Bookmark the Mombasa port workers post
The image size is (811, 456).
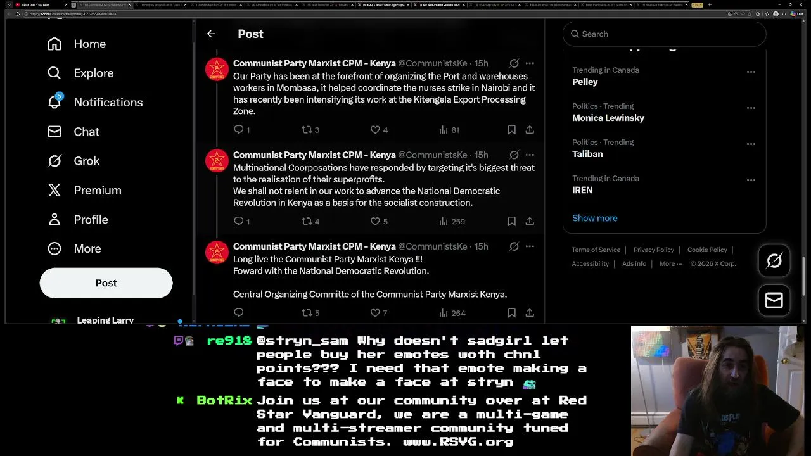pos(511,130)
